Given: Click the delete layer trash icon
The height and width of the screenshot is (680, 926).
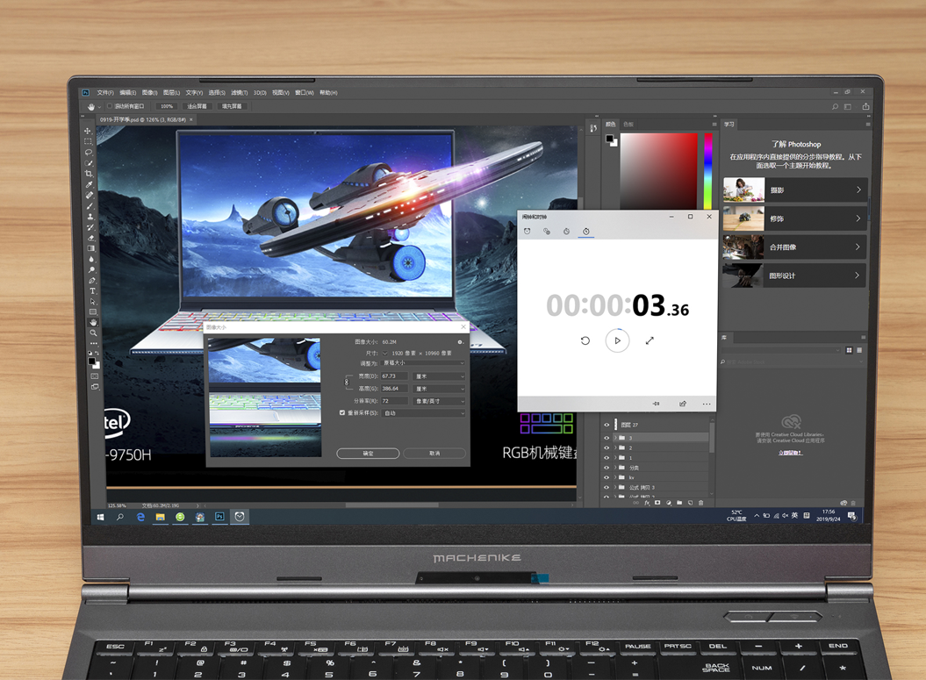Looking at the screenshot, I should 701,503.
